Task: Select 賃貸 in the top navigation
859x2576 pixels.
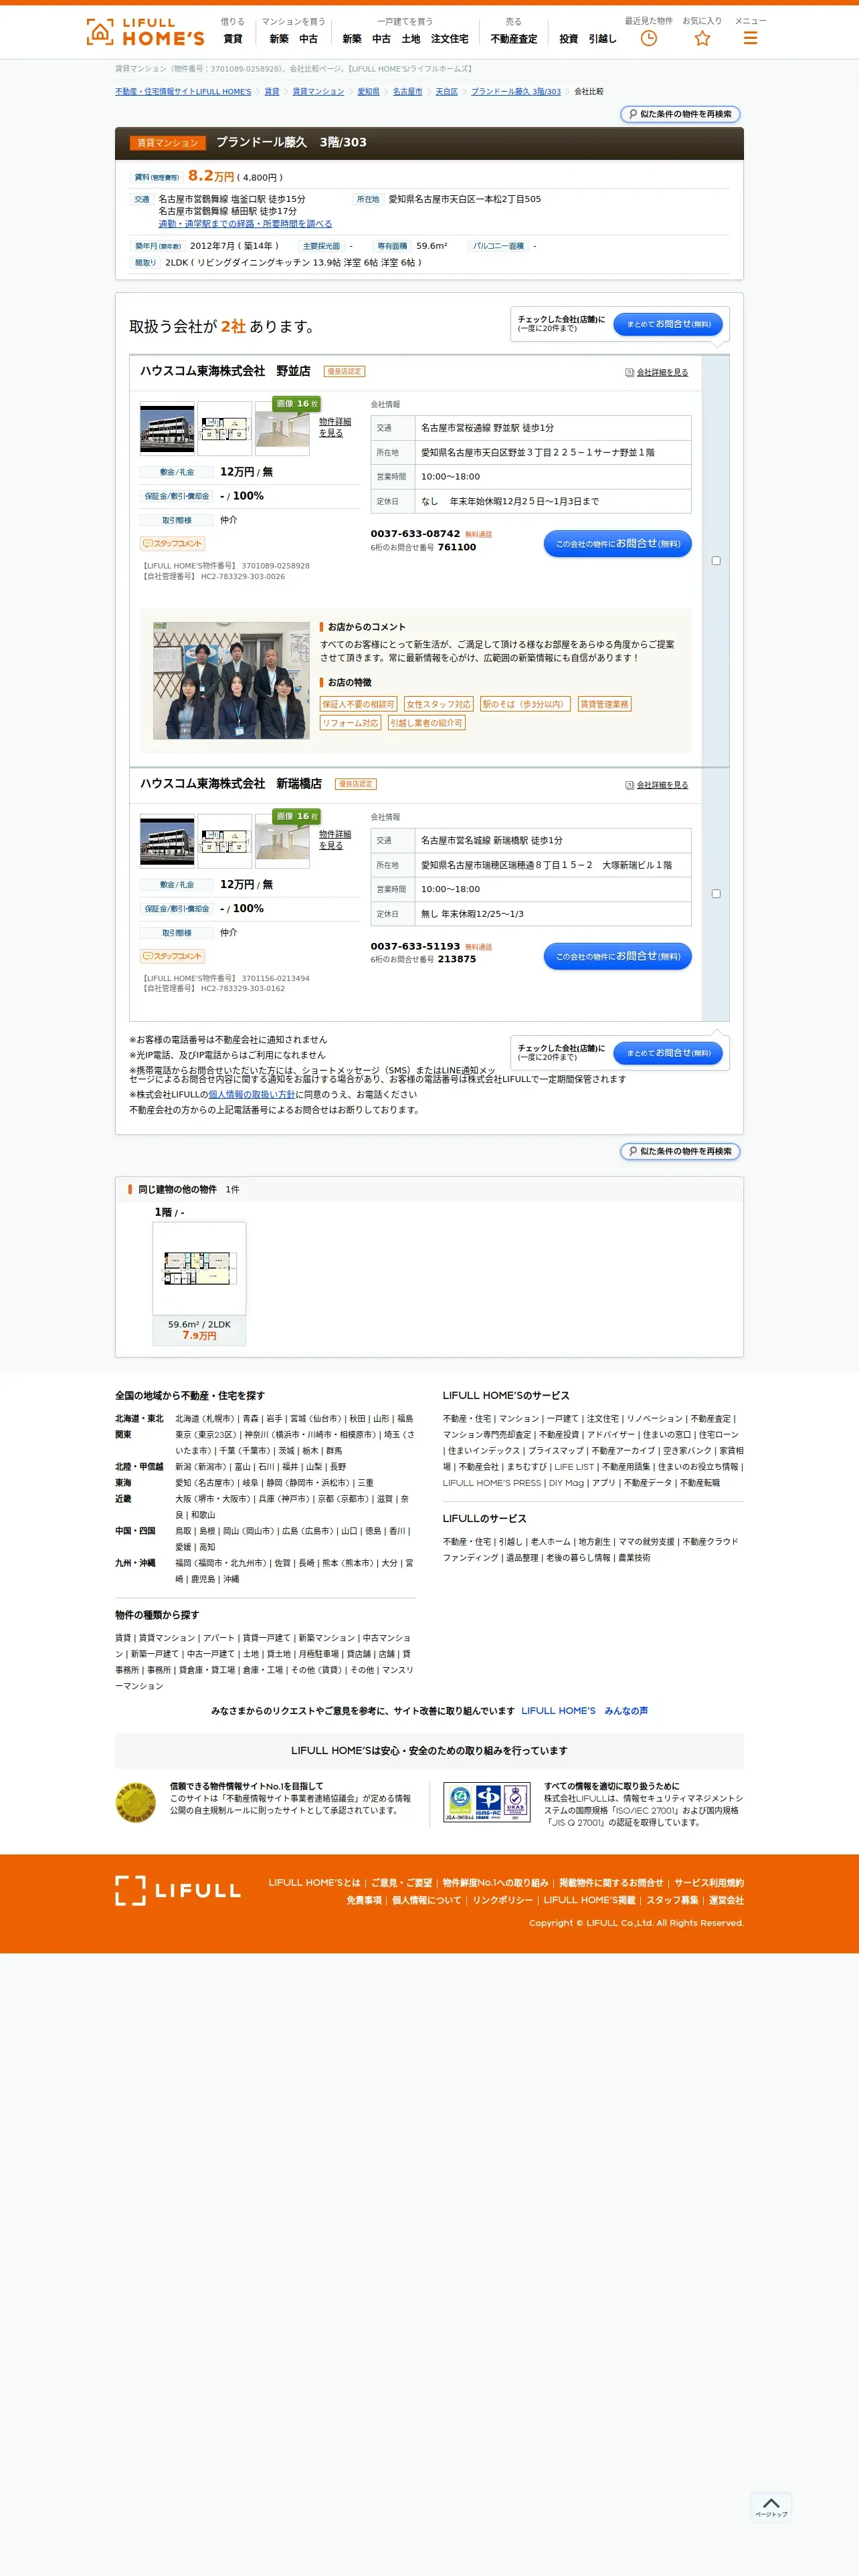Action: [x=233, y=39]
